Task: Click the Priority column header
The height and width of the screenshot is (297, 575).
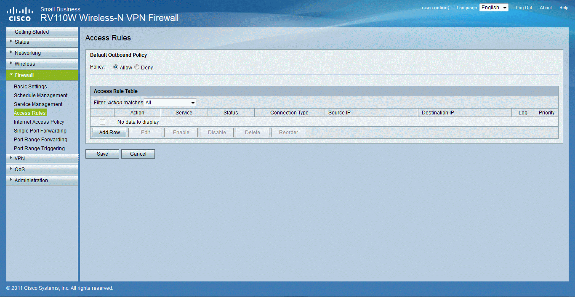Action: click(x=546, y=113)
